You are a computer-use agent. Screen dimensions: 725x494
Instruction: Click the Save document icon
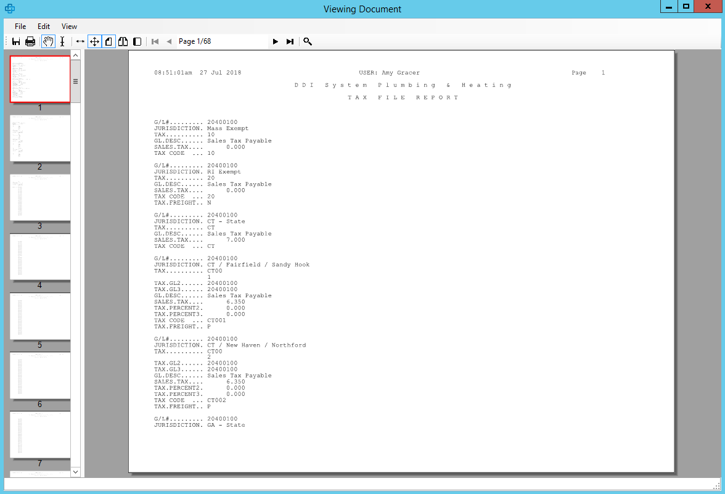[17, 41]
